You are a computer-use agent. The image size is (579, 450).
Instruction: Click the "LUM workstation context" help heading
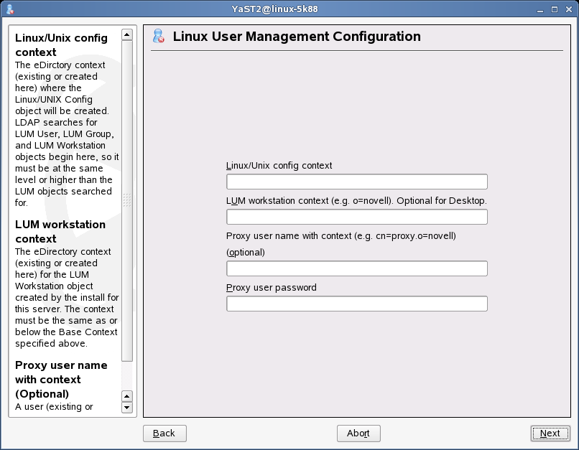point(60,232)
